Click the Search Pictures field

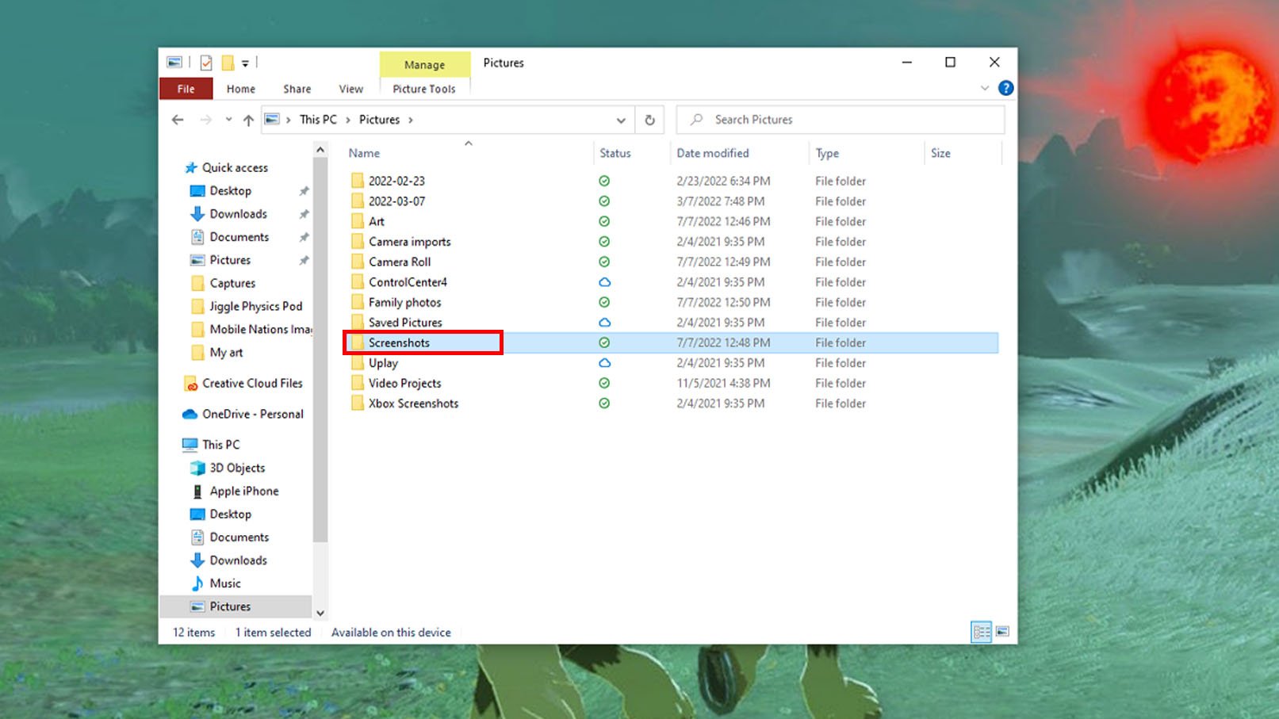tap(841, 120)
